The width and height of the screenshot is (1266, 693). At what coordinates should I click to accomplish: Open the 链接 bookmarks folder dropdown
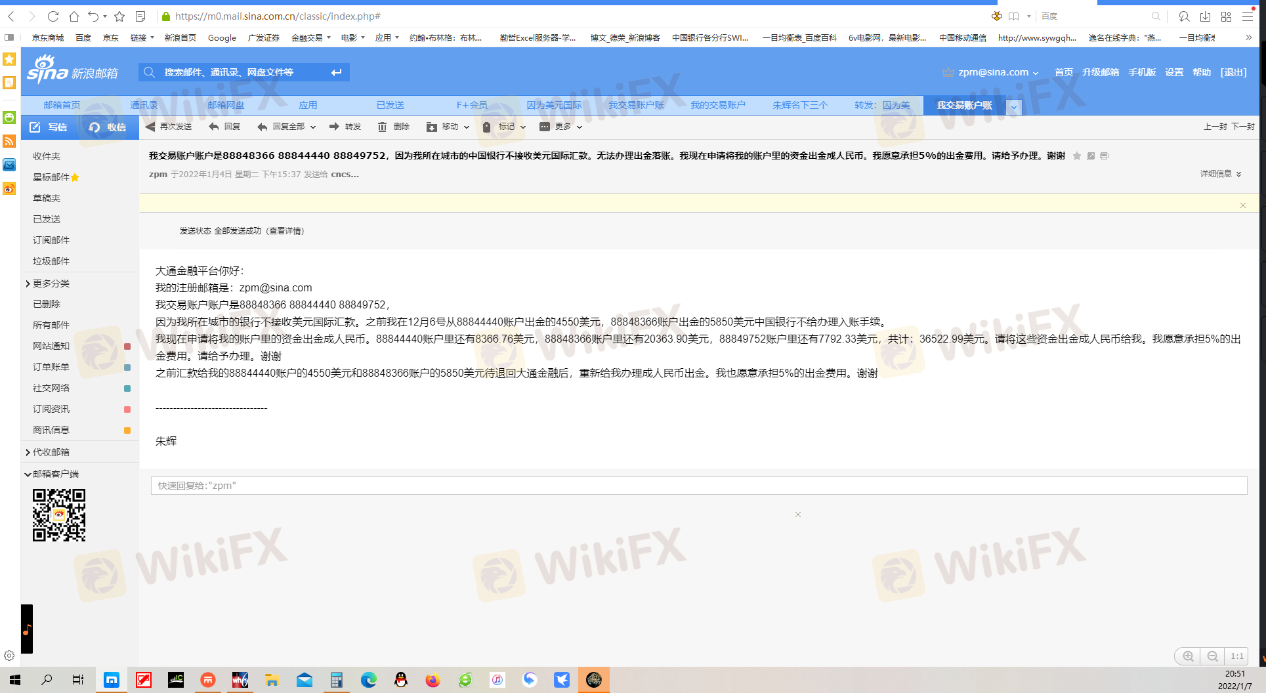[142, 38]
